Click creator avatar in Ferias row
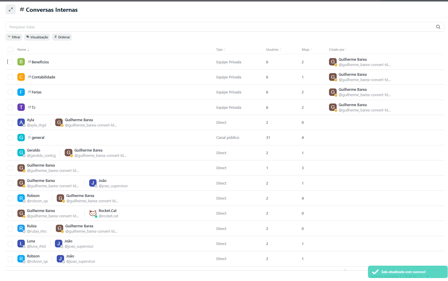 333,92
